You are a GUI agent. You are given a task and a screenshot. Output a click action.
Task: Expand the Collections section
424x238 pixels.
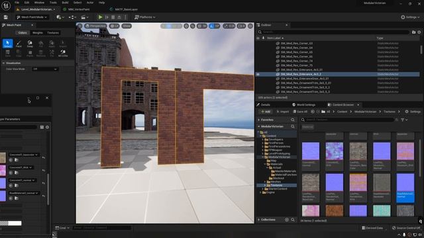(x=259, y=219)
